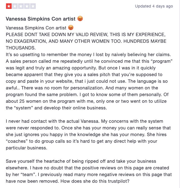180x188 pixels.
Task: Click the fifth grey rating star
Action: (x=33, y=6)
